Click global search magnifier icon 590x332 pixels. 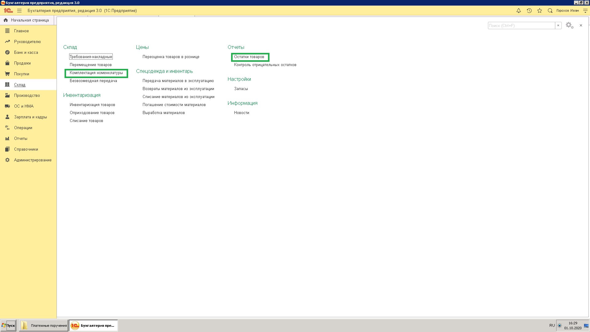(x=550, y=10)
